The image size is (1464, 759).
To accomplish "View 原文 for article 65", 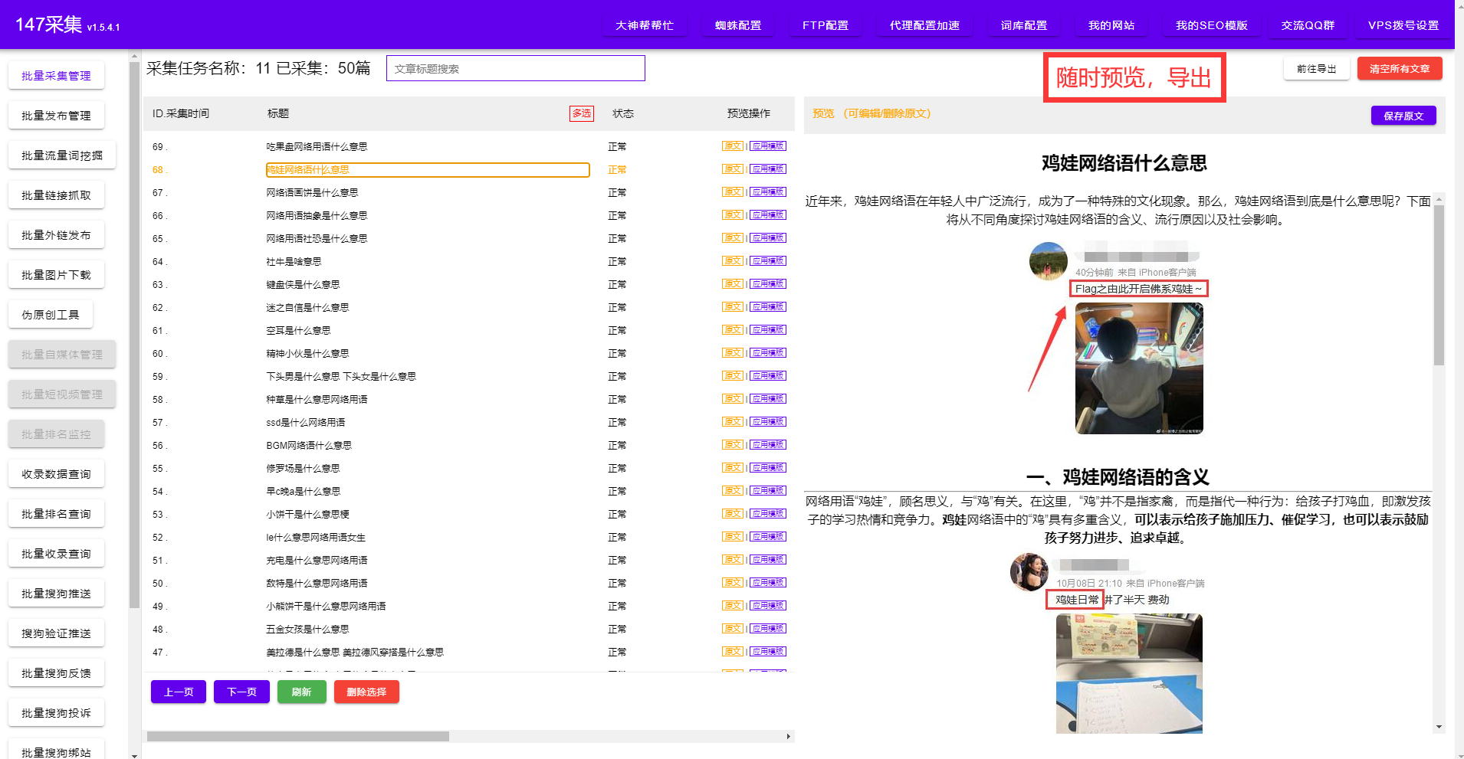I will pos(733,238).
